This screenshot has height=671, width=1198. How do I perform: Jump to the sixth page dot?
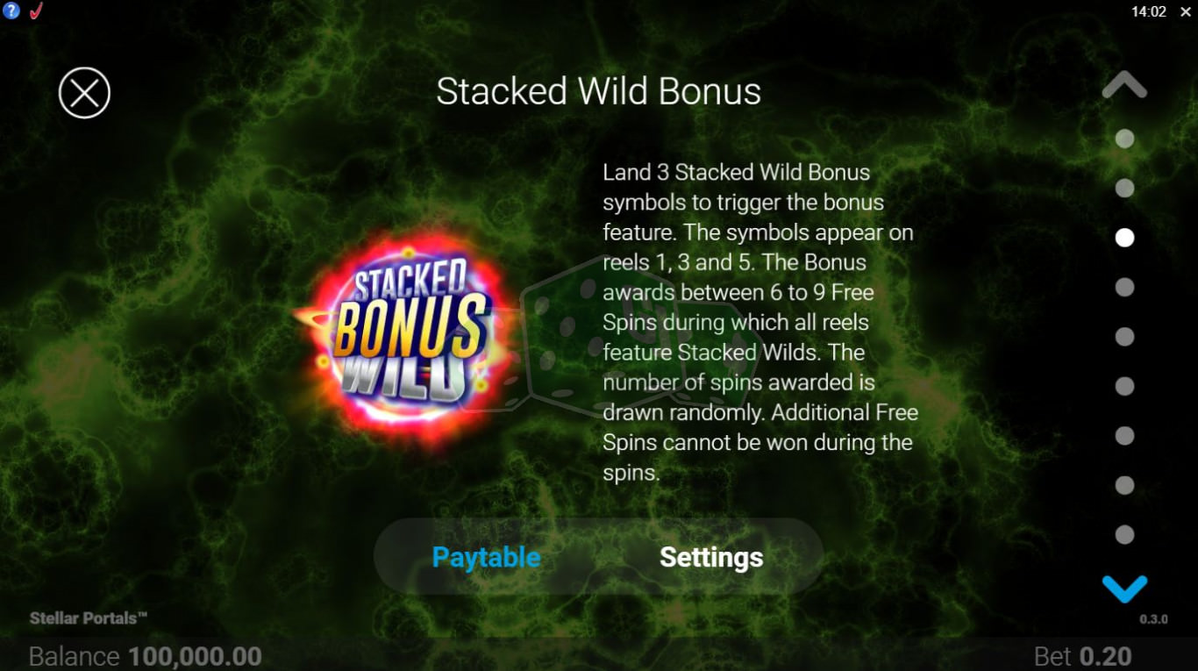(1124, 386)
